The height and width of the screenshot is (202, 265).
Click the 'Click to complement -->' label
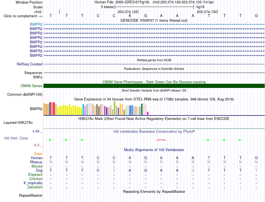click(x=23, y=16)
